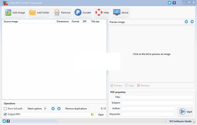197x125 pixels.
Task: Open the About monitor icon
Action: pyautogui.click(x=117, y=12)
